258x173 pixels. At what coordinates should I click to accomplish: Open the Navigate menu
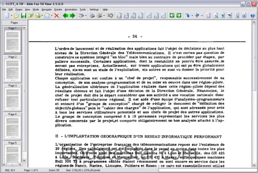coord(47,10)
